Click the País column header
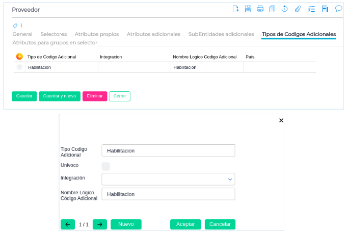 (x=250, y=57)
